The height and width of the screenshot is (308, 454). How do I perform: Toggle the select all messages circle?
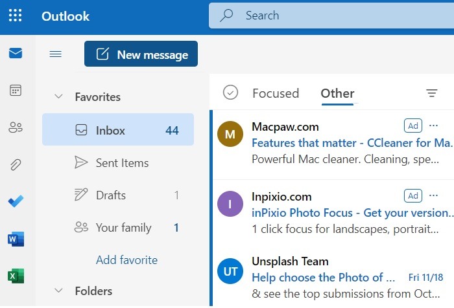click(x=230, y=93)
